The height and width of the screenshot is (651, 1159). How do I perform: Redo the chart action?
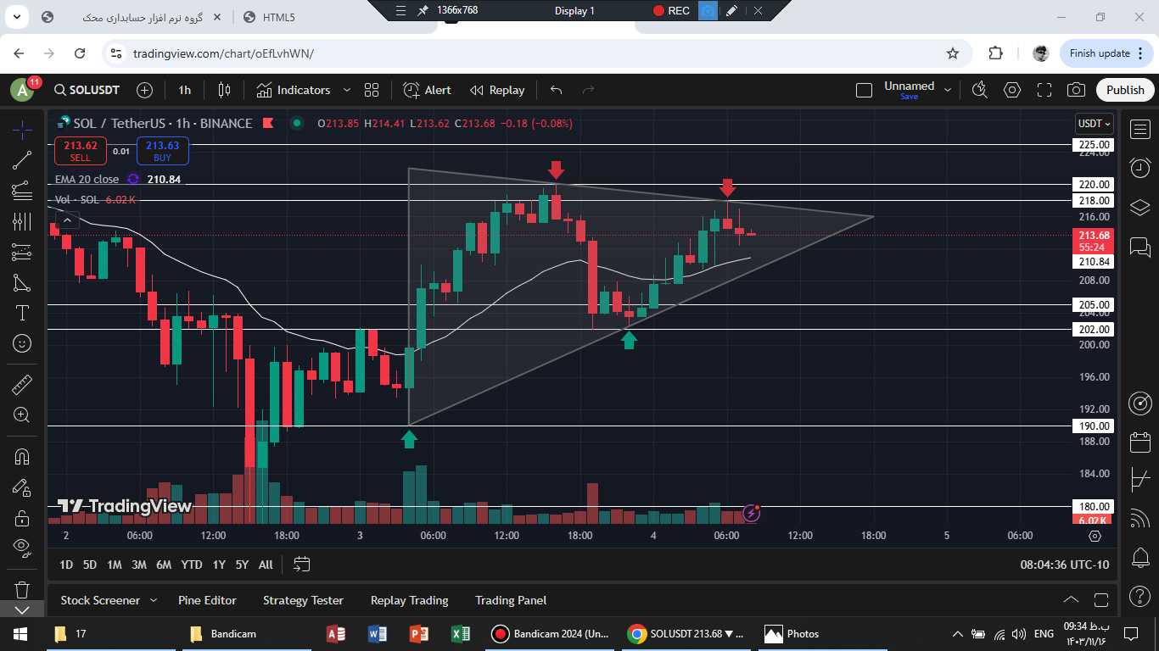(x=588, y=90)
